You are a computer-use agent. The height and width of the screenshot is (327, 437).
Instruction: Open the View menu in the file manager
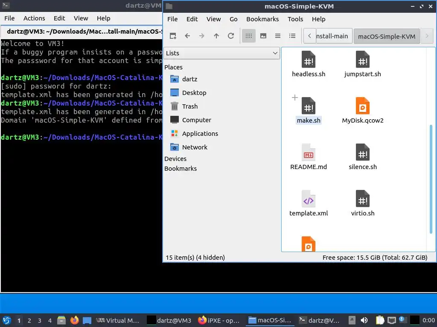[213, 19]
